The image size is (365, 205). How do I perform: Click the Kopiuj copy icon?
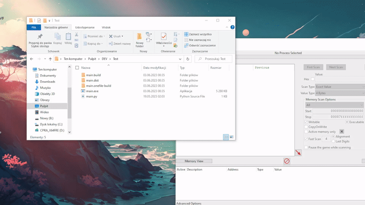click(x=57, y=38)
